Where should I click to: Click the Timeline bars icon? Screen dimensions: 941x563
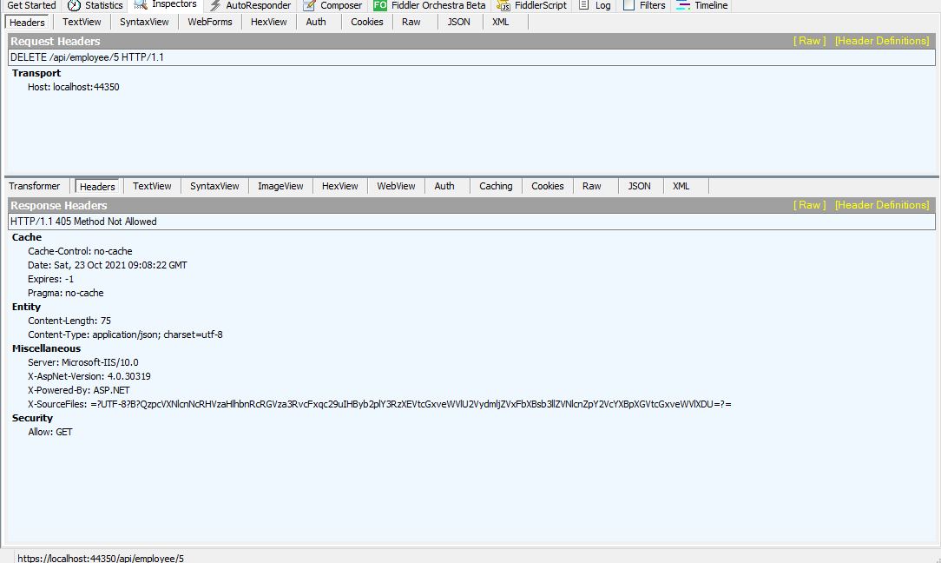(683, 5)
